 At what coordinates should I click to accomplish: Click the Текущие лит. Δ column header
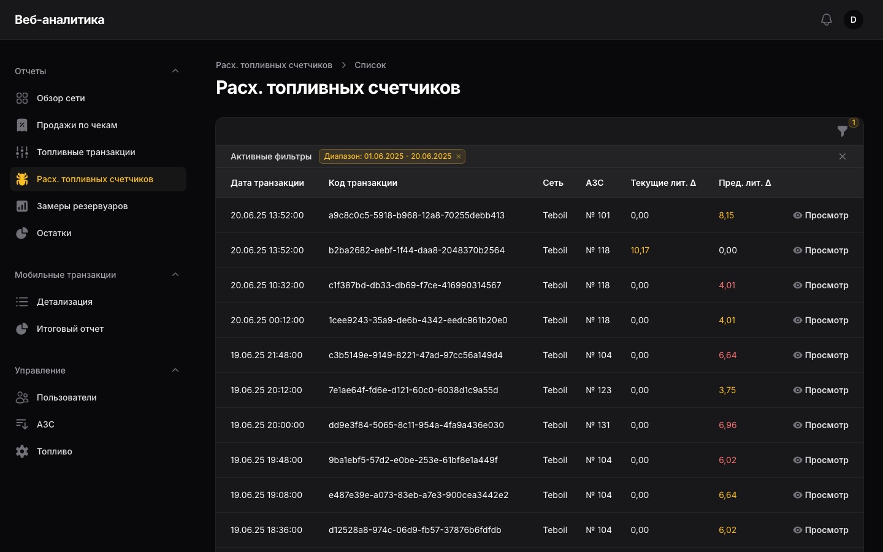[663, 183]
